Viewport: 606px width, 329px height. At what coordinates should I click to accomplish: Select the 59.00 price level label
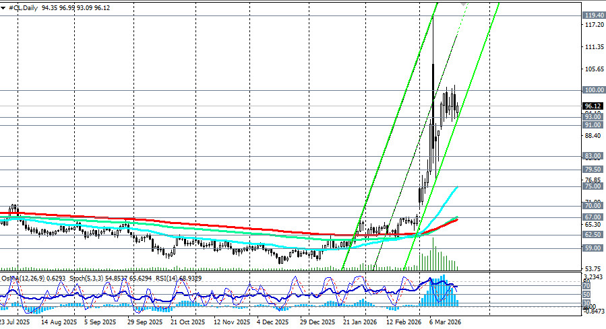pos(593,248)
